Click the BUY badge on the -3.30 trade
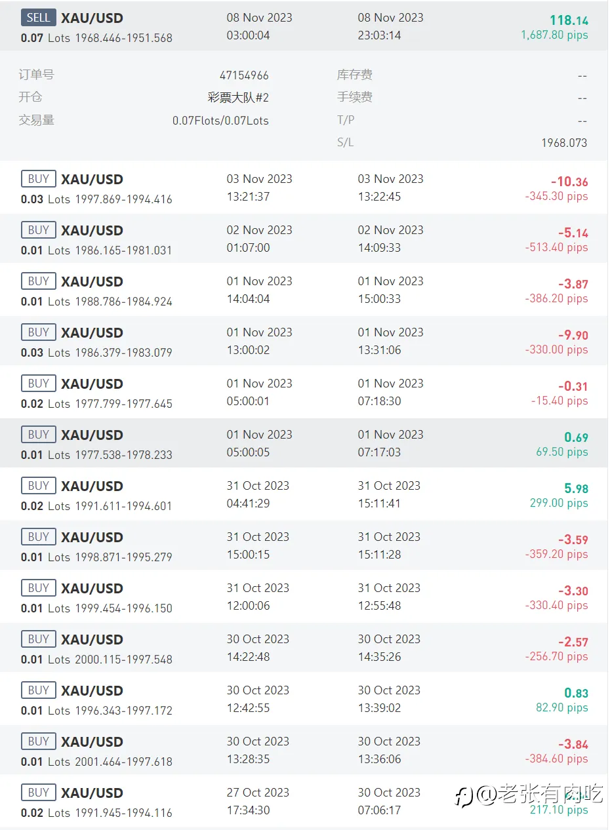 39,588
